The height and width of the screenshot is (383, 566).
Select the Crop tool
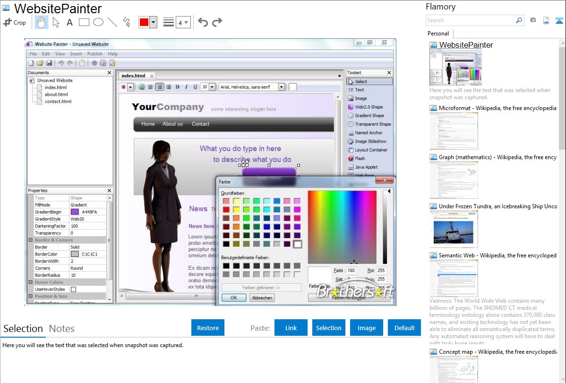(15, 22)
